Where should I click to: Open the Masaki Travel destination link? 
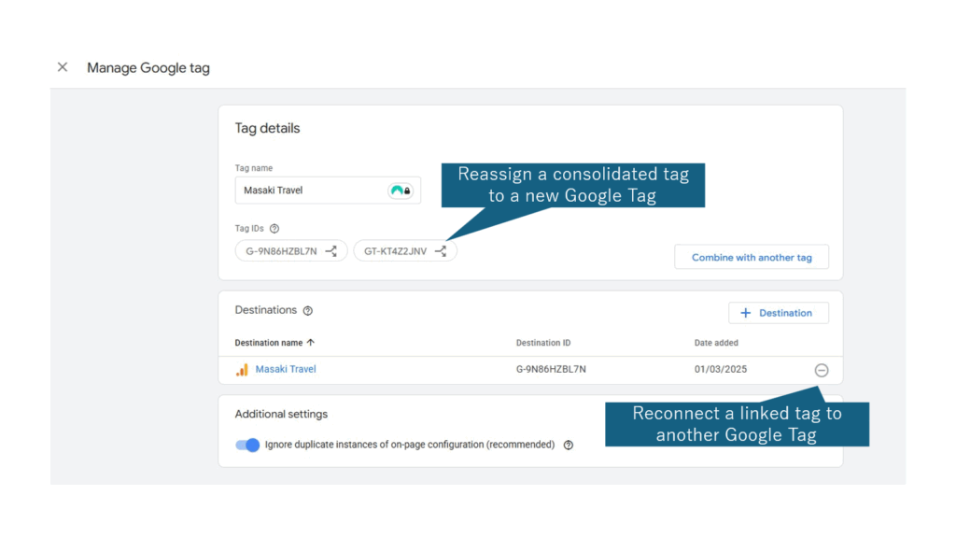coord(286,369)
